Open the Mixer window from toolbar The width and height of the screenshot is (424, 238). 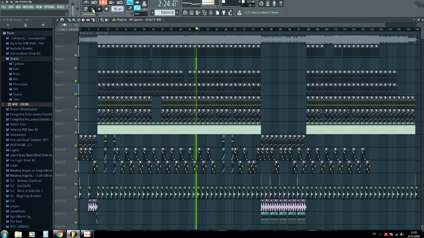point(211,13)
